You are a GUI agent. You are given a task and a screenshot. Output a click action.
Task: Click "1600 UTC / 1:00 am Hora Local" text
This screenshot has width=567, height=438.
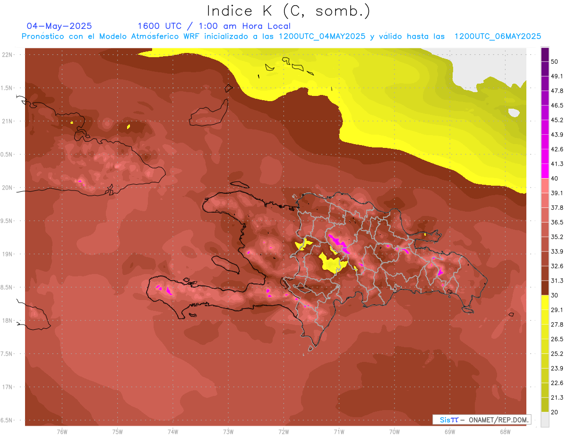[x=214, y=26]
